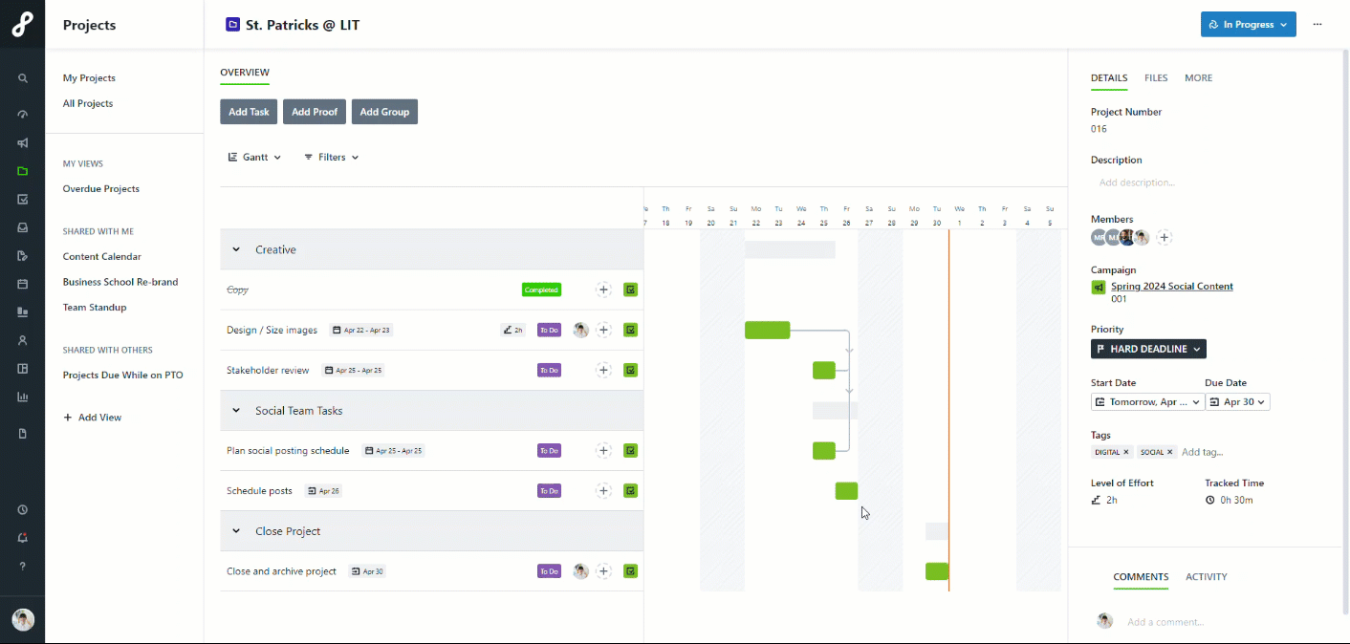Click the Add tag input
Image resolution: width=1350 pixels, height=644 pixels.
click(x=1203, y=452)
